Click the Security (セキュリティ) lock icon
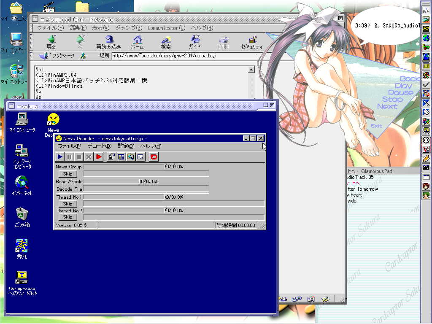This screenshot has width=432, height=324. [x=252, y=42]
